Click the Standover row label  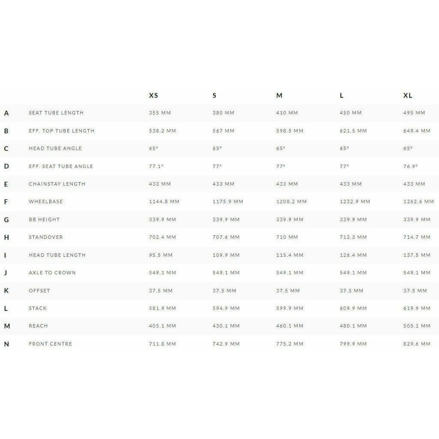click(x=46, y=237)
